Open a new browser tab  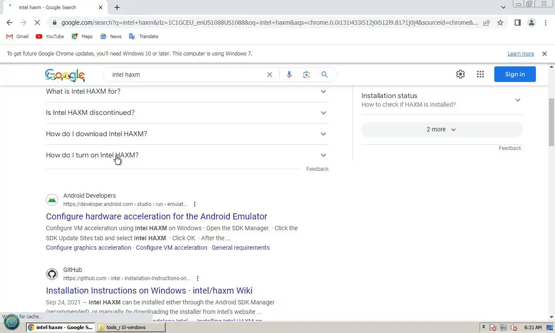[x=117, y=7]
